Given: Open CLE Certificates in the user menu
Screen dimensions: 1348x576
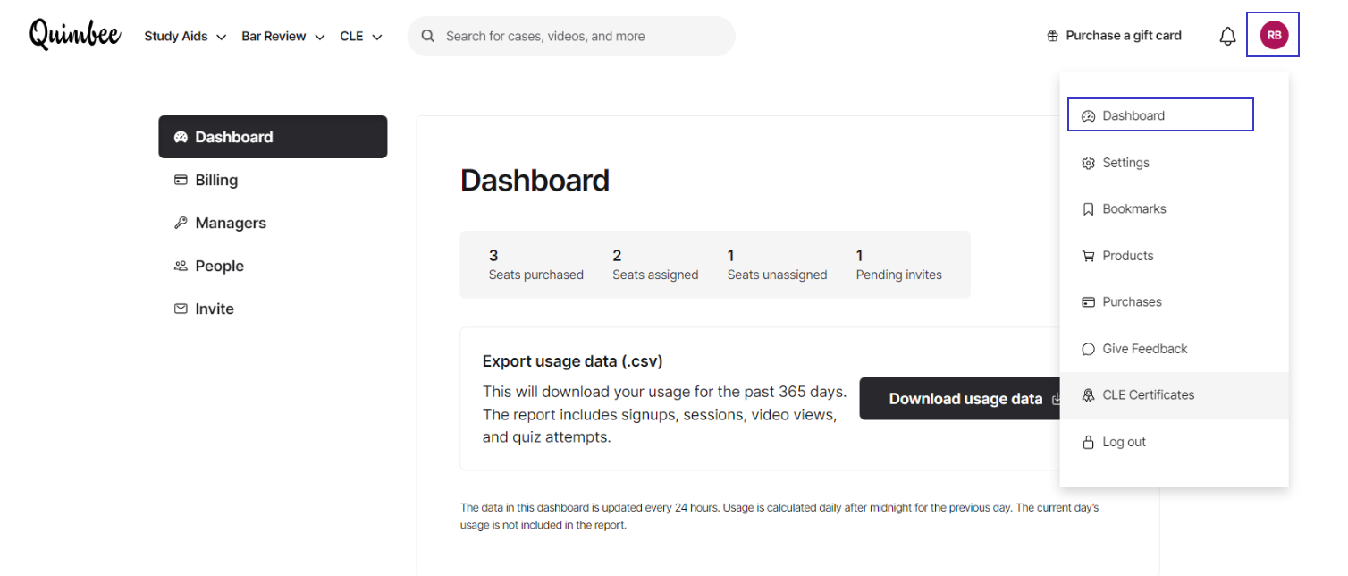Looking at the screenshot, I should pos(1174,395).
